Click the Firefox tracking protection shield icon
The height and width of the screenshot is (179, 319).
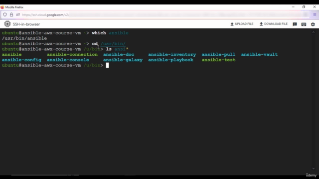pos(5,14)
